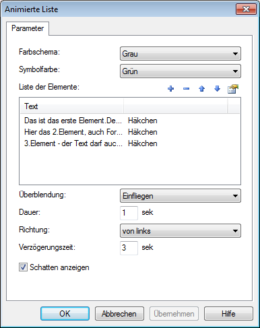Expand the Überblendung dropdown
The image size is (260, 328).
pos(181,196)
